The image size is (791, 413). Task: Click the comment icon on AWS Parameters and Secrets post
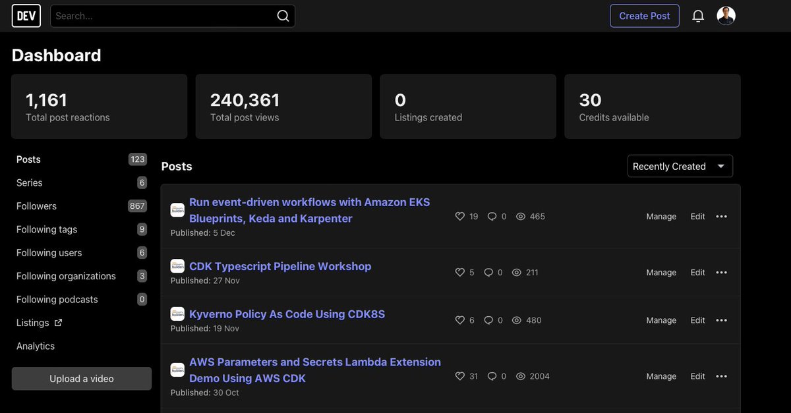tap(492, 376)
